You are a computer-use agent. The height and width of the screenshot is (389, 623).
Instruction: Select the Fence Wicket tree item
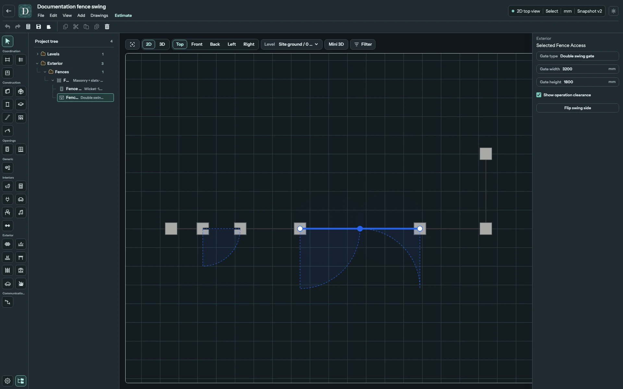coord(86,89)
